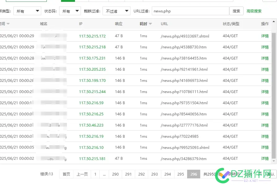The image size is (277, 188).
Task: Click the URL过滤 input containing news.php
Action: tap(190, 11)
